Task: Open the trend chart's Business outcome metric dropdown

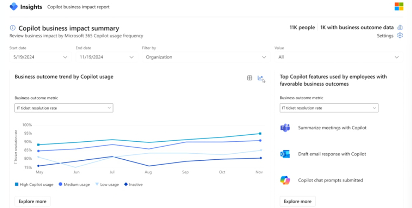Action: (x=64, y=108)
